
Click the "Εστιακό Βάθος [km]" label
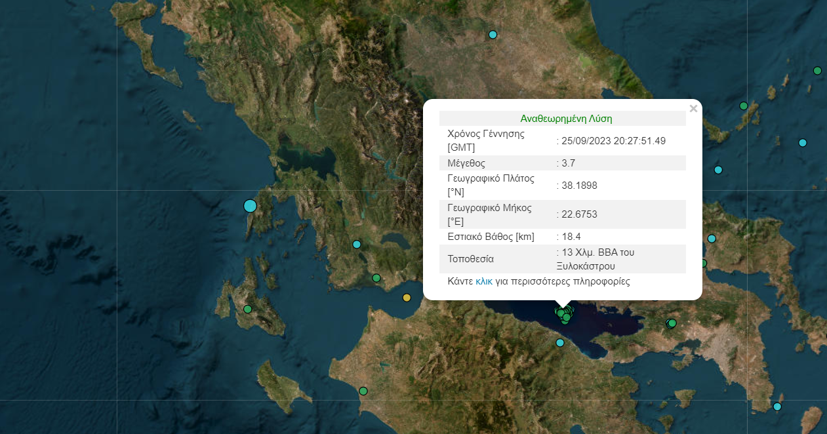point(491,237)
